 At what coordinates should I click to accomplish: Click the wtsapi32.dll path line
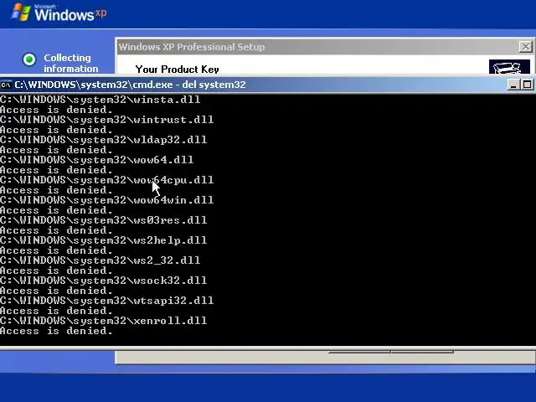tap(106, 301)
